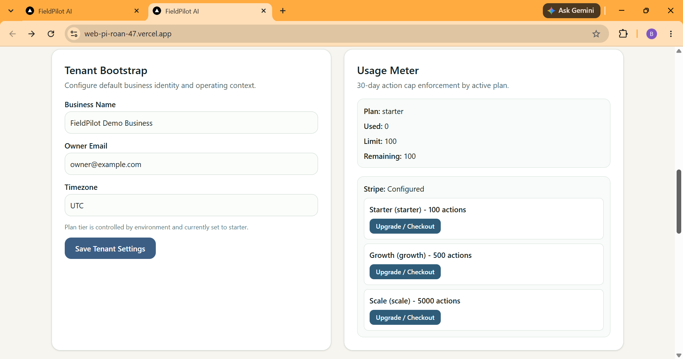Click Upgrade / Checkout for Growth plan
This screenshot has width=683, height=359.
[x=405, y=272]
